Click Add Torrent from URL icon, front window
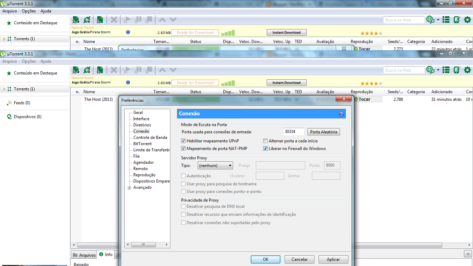473x266 pixels. coord(87,70)
